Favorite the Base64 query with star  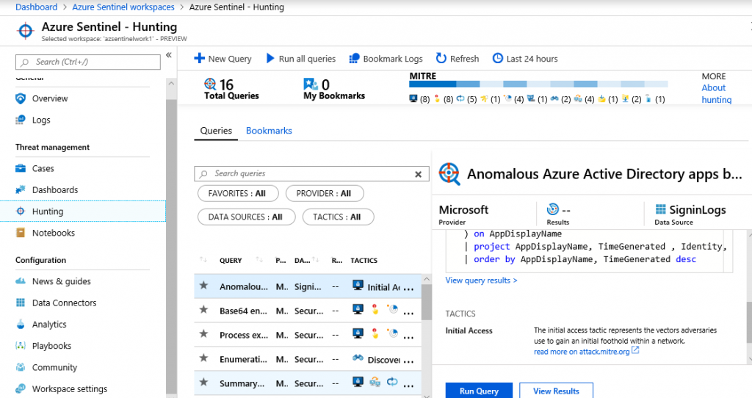[204, 311]
